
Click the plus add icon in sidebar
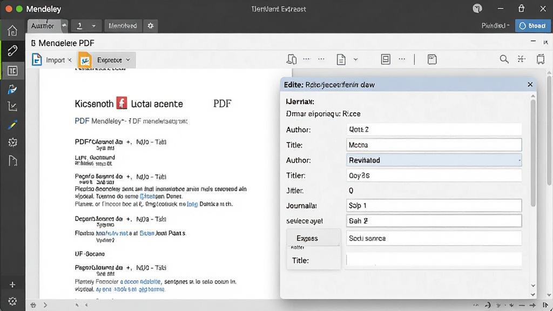(x=12, y=285)
